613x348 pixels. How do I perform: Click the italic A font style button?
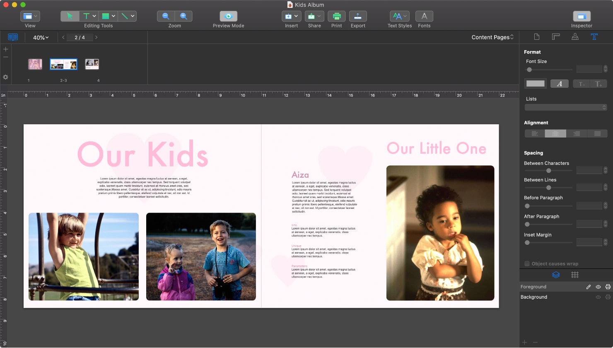pyautogui.click(x=559, y=84)
